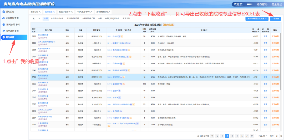Filter batch by 高职(专科)提前批
This screenshot has height=140, width=284.
112,19
